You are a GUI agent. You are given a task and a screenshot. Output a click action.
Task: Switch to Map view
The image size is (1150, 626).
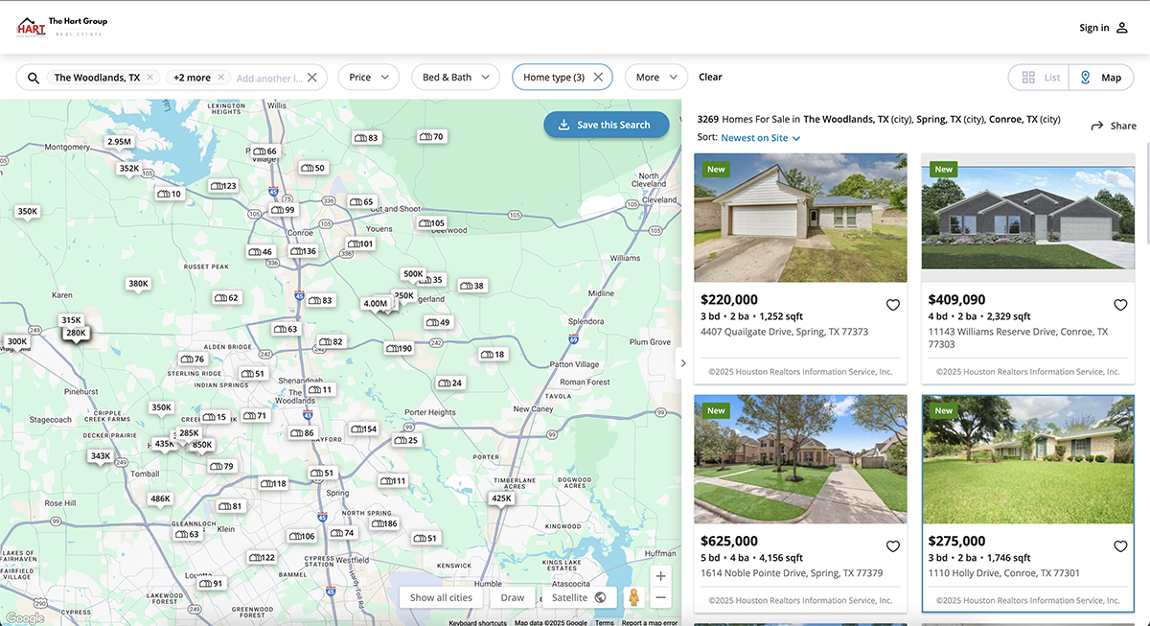[1101, 78]
